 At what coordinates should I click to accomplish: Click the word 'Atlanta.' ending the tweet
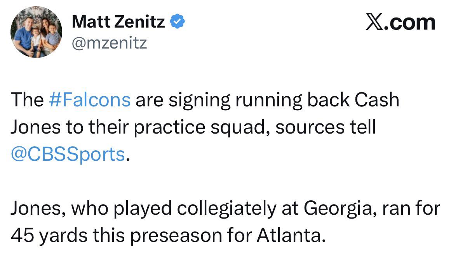coord(291,235)
